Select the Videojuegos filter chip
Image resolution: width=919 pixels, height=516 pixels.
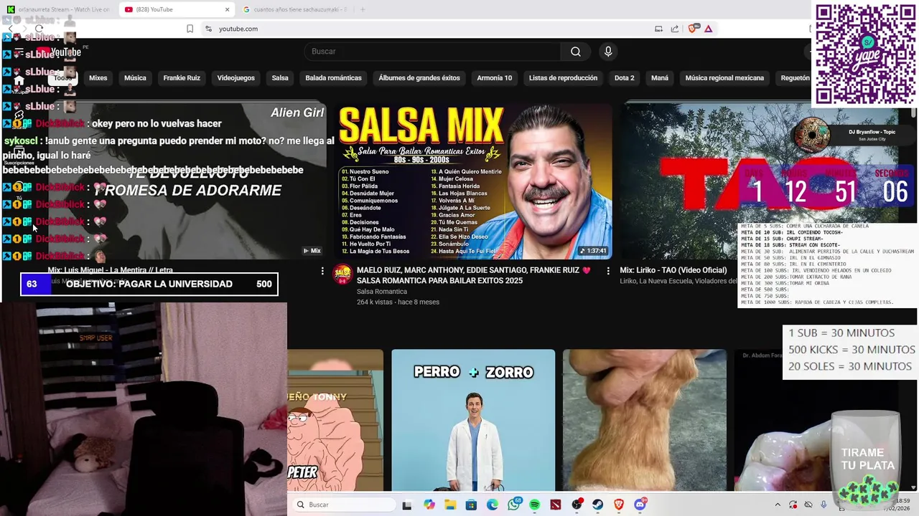point(236,78)
